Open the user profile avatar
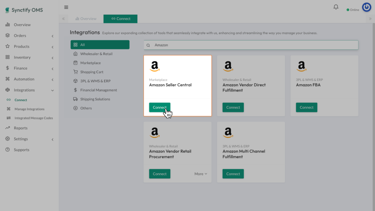The height and width of the screenshot is (211, 375). click(366, 7)
